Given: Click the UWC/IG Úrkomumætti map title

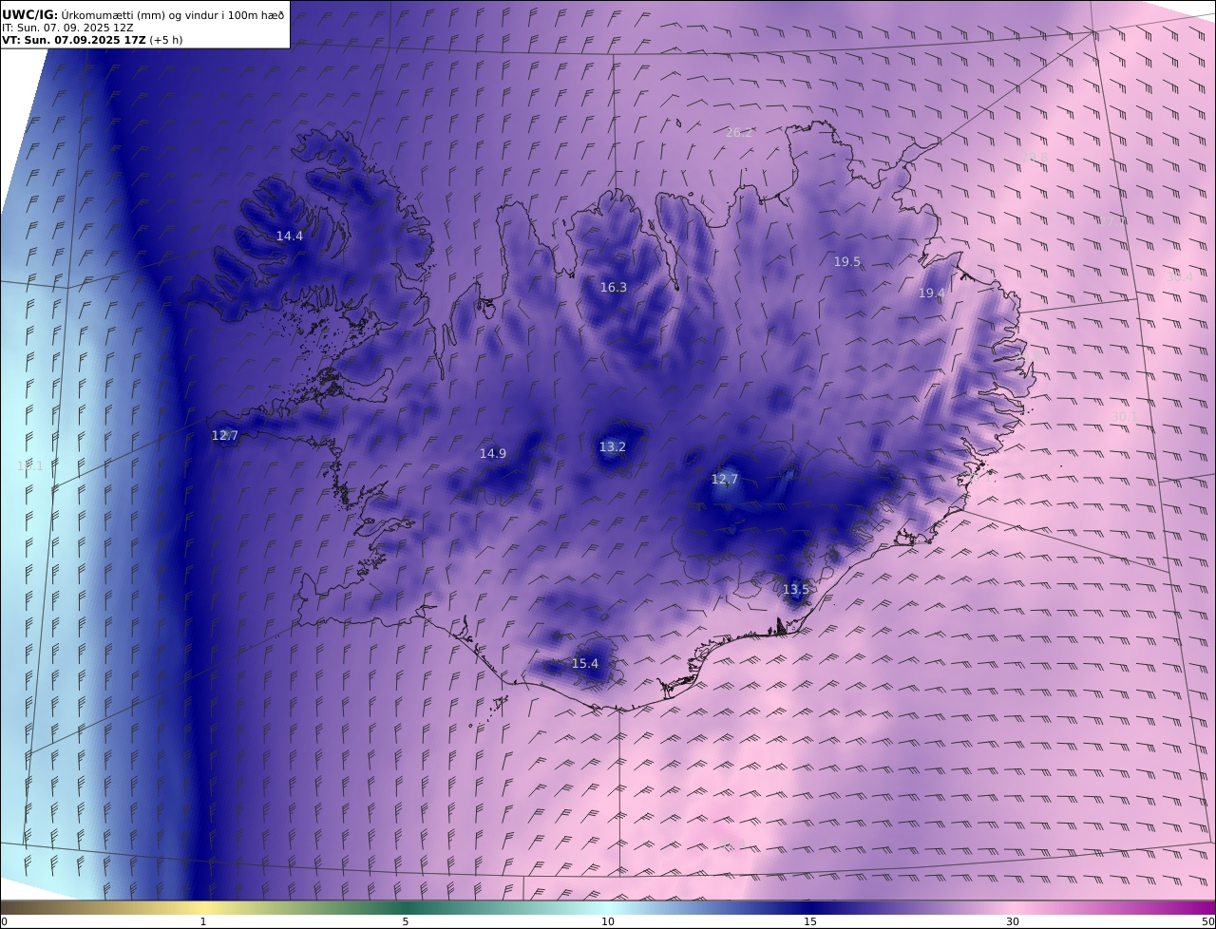Looking at the screenshot, I should tap(143, 14).
